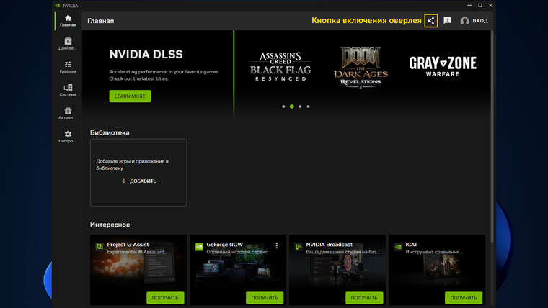548x308 pixels.
Task: Select the third carousel dot
Action: [300, 107]
